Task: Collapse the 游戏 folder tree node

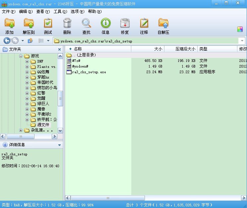Action: 21,56
